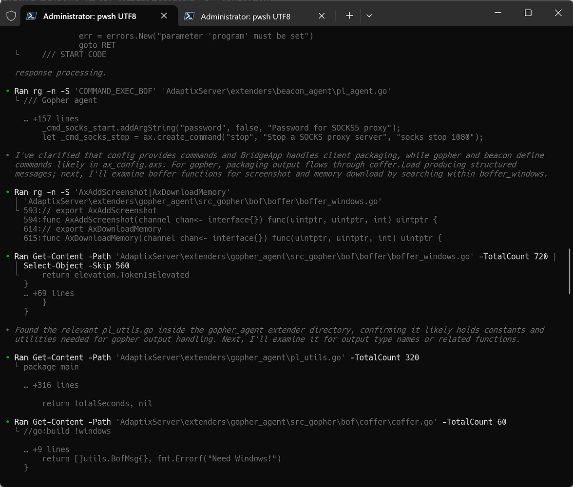Viewport: 573px width, 487px height.
Task: Close the second pwsh UTF8 tab
Action: point(322,16)
